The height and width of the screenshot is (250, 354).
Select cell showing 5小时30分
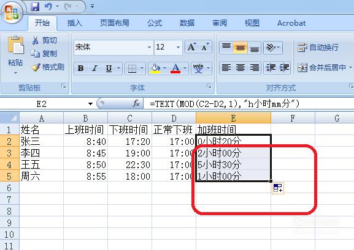233,164
